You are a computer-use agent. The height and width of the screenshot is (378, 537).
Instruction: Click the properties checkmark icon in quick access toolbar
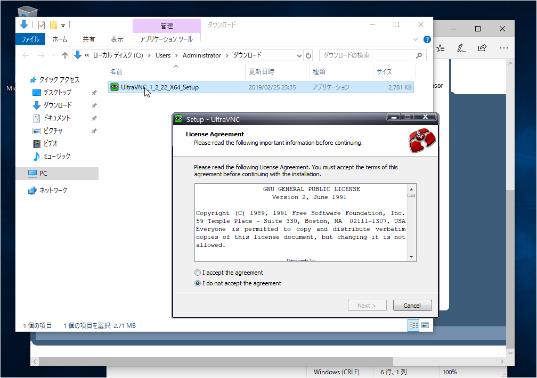tap(42, 25)
